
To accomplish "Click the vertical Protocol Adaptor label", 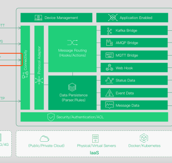I will pyautogui.click(x=39, y=60).
